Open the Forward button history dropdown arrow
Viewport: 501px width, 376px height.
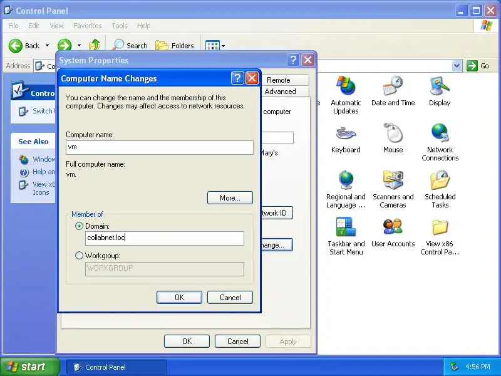80,46
